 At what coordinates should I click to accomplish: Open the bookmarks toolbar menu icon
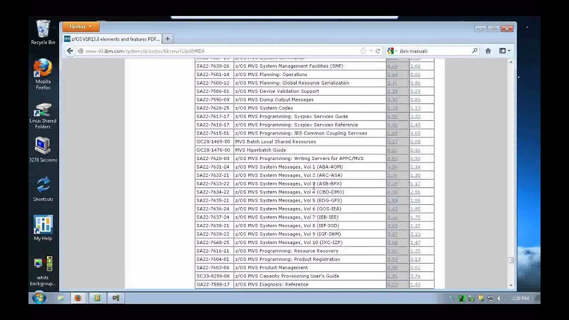click(x=504, y=51)
